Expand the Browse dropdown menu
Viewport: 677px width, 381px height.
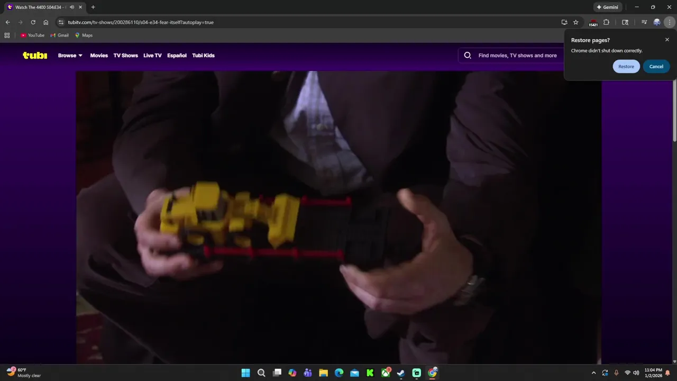click(70, 55)
